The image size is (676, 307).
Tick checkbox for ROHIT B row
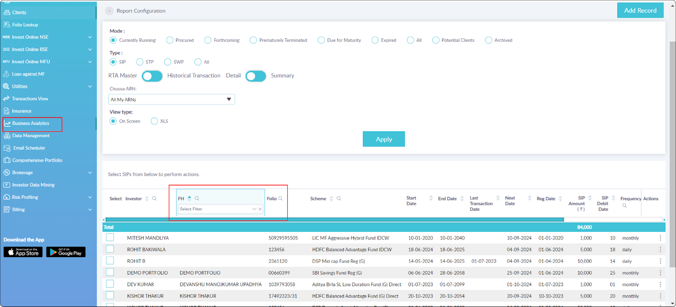[x=110, y=261]
